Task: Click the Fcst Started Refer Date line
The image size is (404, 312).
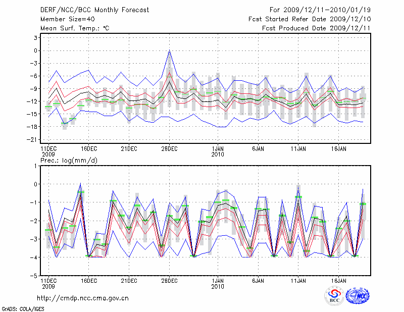Action: pos(310,19)
